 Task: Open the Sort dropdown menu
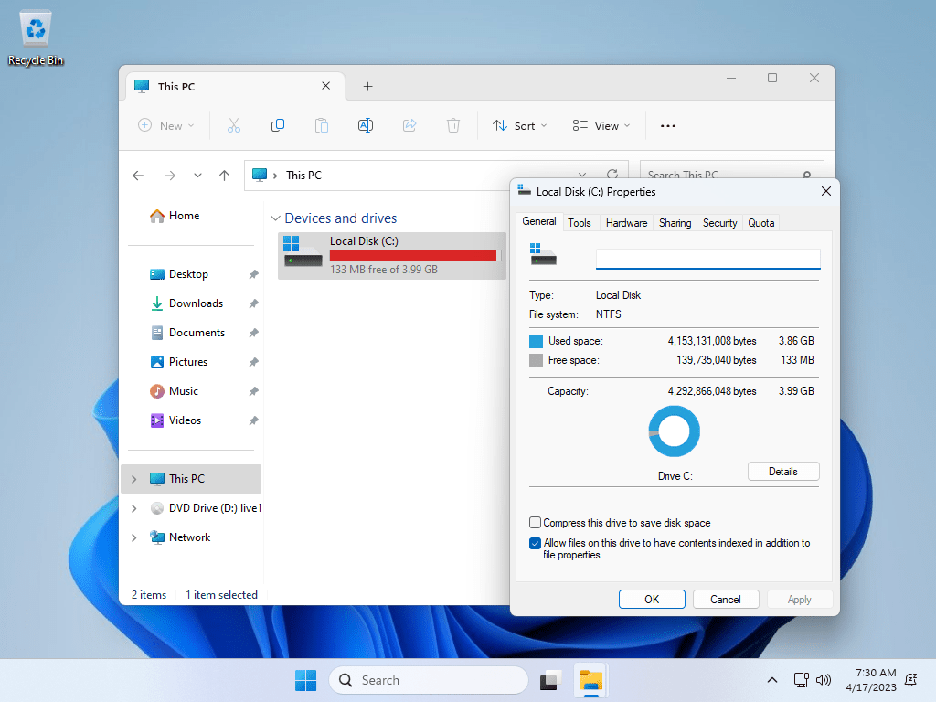[519, 126]
